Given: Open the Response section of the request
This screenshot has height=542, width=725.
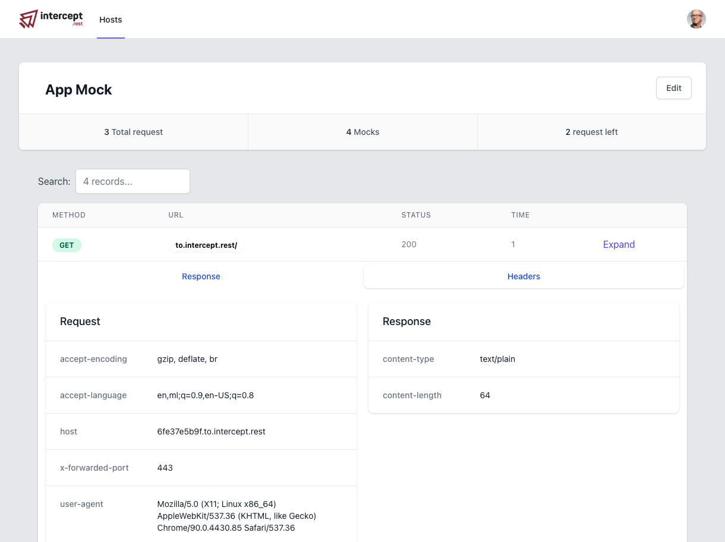Looking at the screenshot, I should tap(201, 276).
